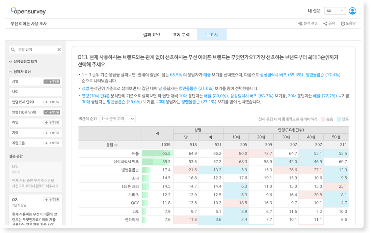Clear the 문항 검색 field with X
Viewport: 372px width, 233px height.
tap(59, 49)
